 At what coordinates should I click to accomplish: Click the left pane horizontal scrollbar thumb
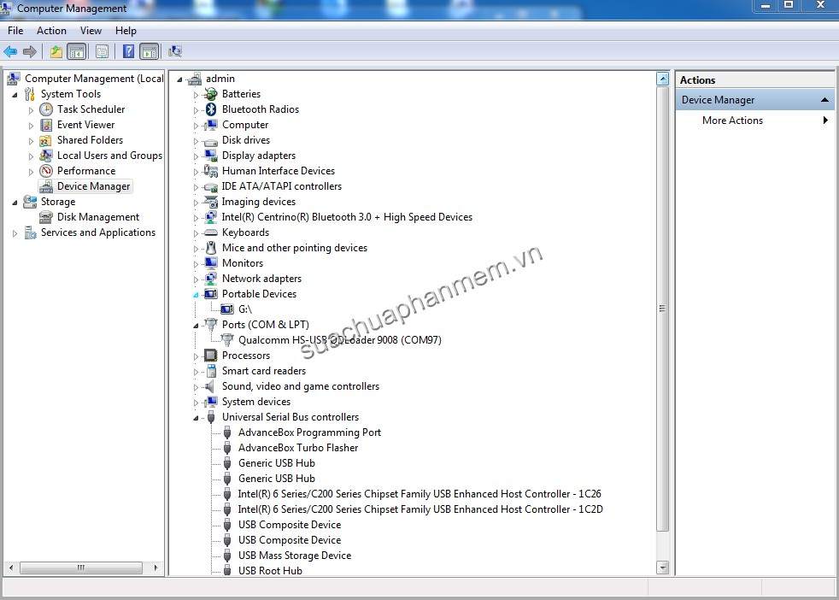tap(81, 568)
